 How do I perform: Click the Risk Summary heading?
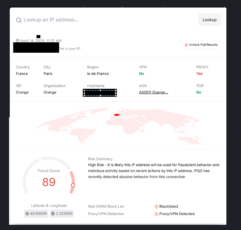(100, 159)
